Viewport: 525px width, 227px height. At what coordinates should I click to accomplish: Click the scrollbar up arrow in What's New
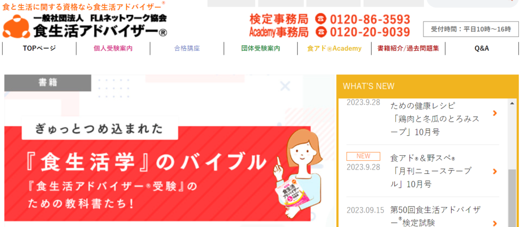coord(512,104)
